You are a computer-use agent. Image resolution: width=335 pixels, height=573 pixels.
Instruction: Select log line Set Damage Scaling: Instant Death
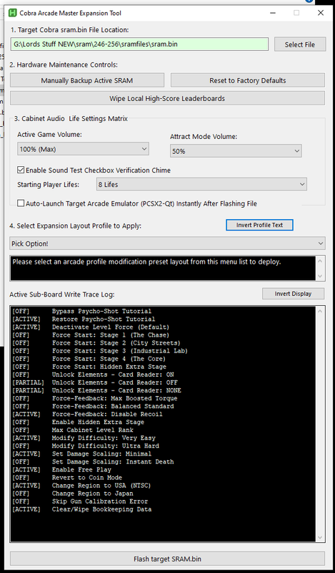[x=93, y=461]
